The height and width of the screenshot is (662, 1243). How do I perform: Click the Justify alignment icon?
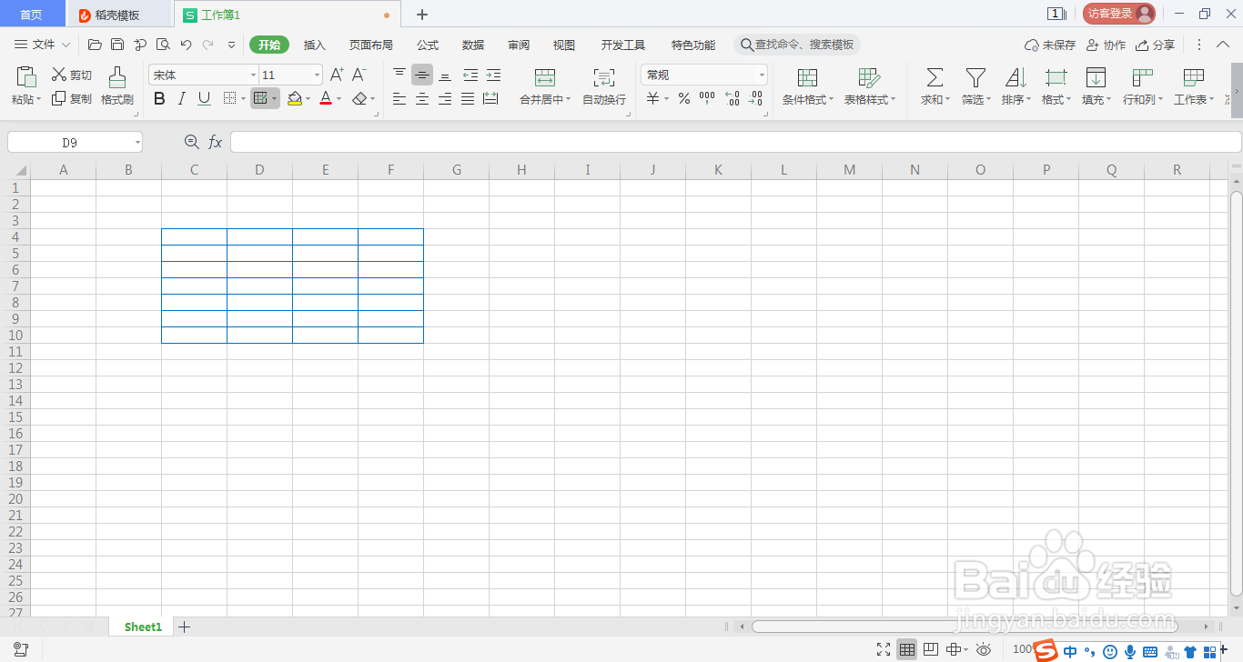[x=468, y=98]
